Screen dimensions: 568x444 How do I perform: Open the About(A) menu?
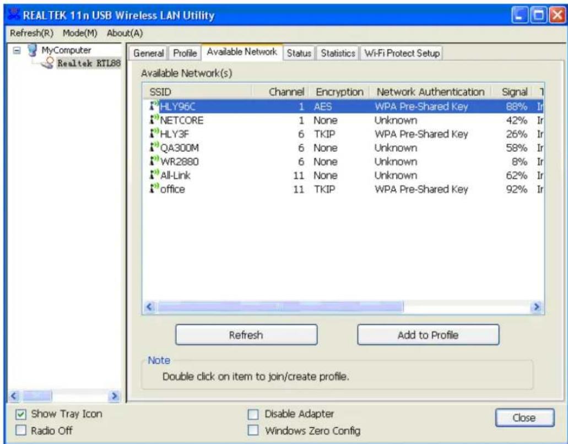[x=125, y=33]
